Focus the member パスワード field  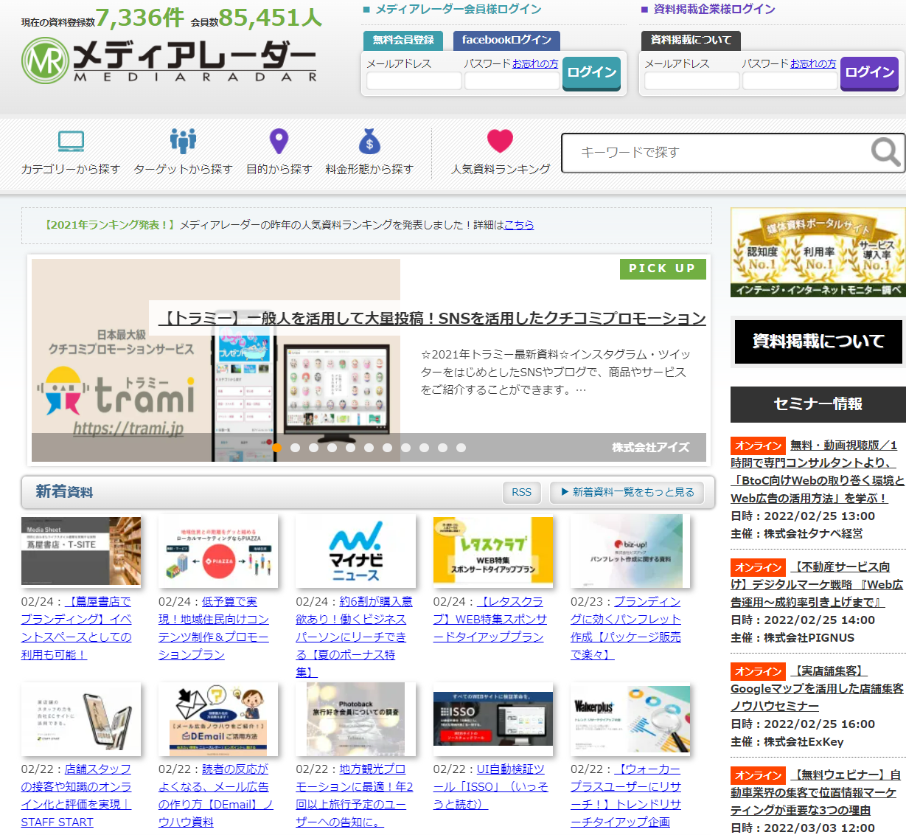pos(512,80)
